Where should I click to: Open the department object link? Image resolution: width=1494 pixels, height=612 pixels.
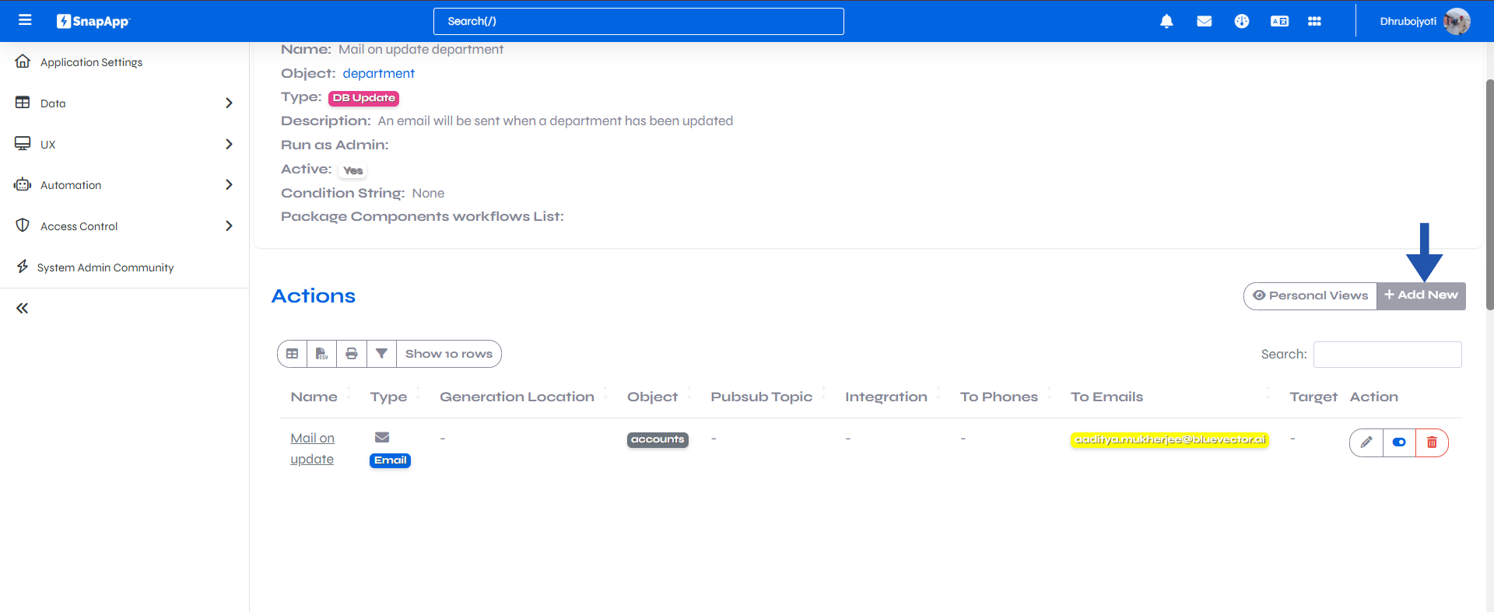coord(378,73)
